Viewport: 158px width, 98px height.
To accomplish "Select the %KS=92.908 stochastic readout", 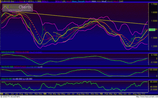I will click(7, 67).
